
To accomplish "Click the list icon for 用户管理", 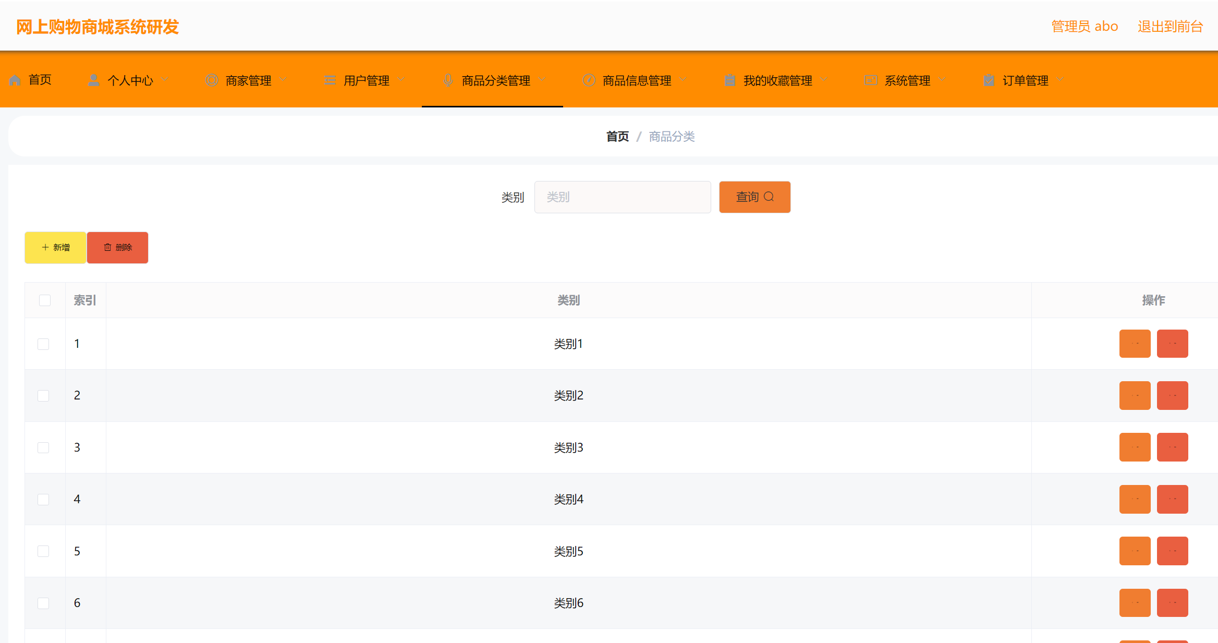I will point(330,80).
